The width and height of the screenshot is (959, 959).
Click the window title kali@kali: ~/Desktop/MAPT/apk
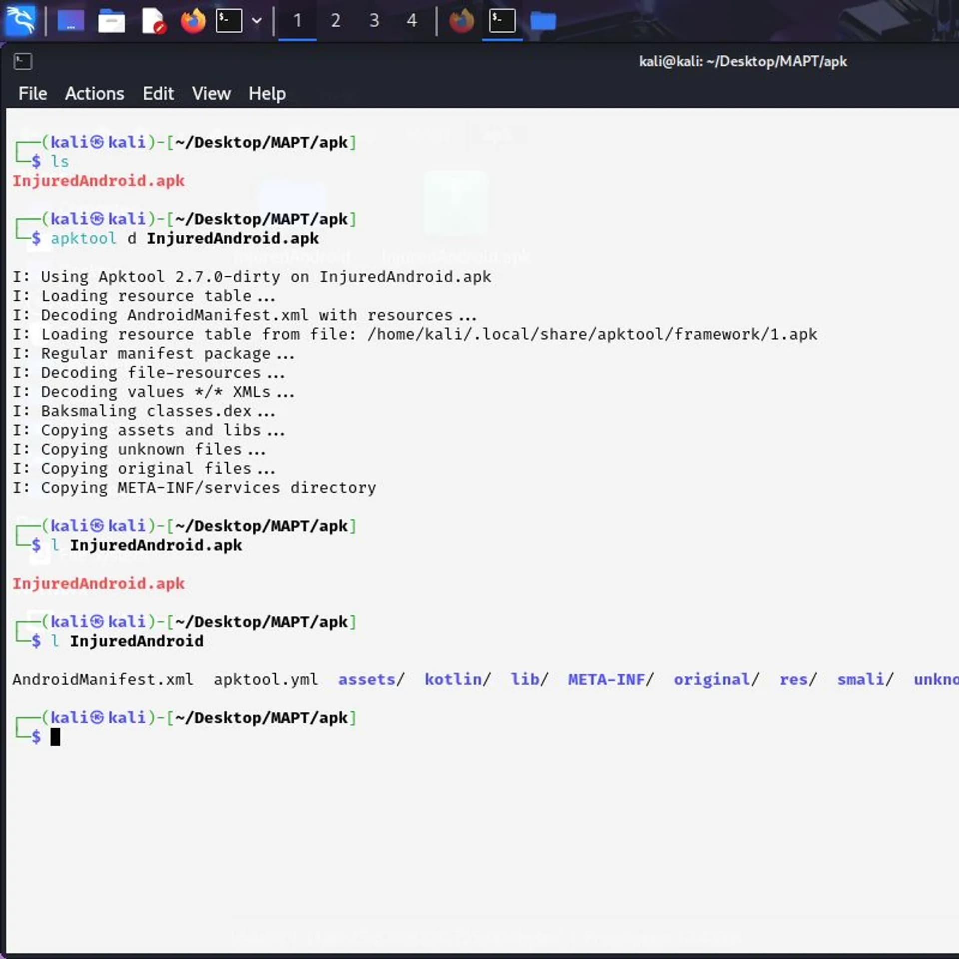point(743,61)
